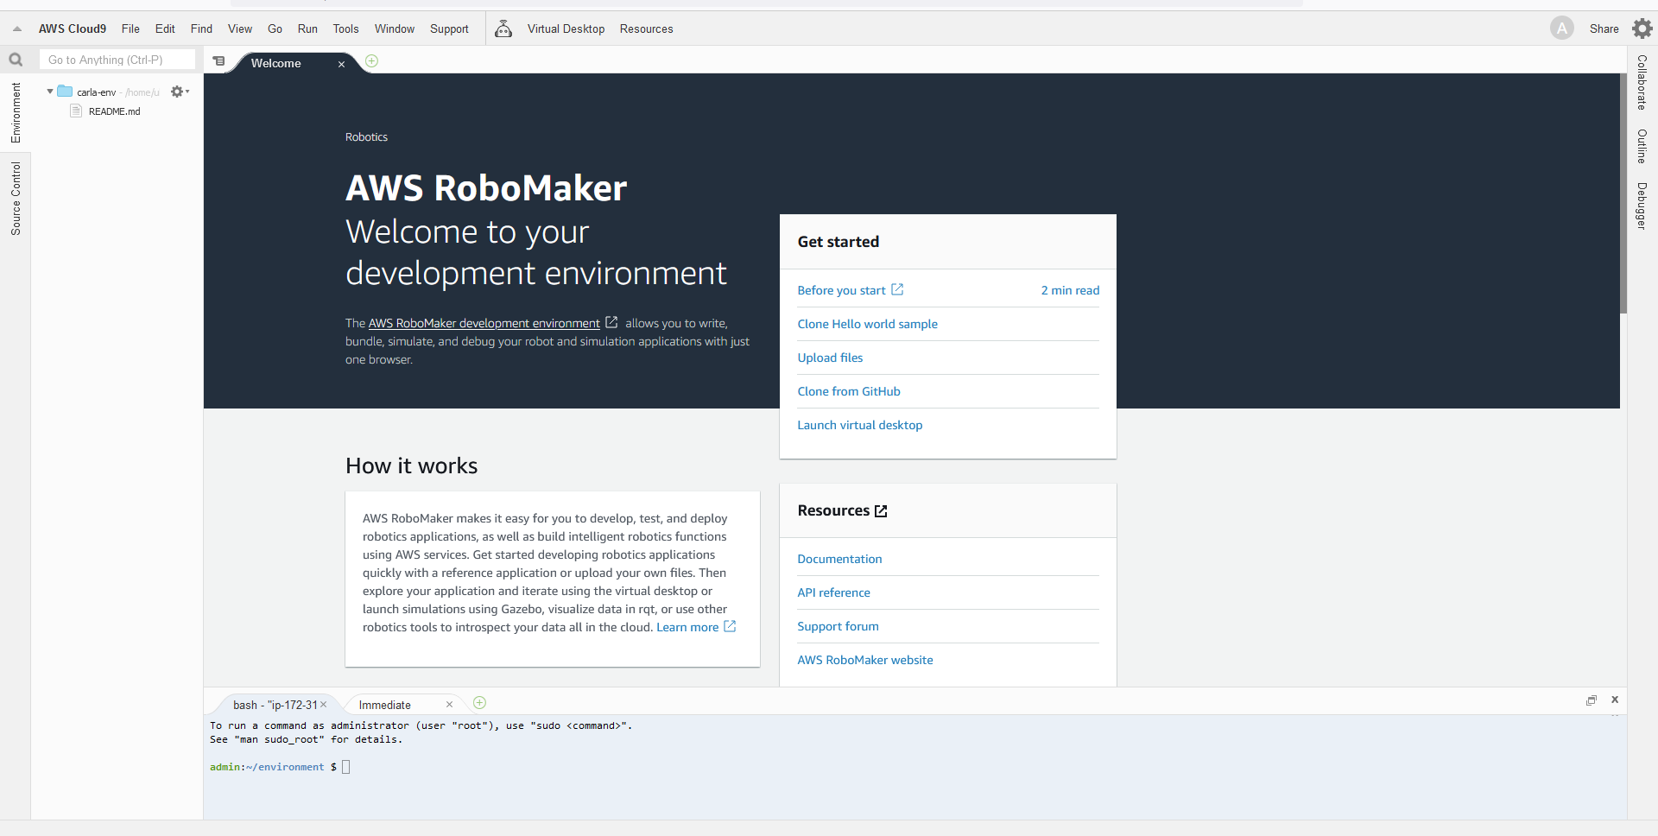Open the Find menu

point(201,28)
